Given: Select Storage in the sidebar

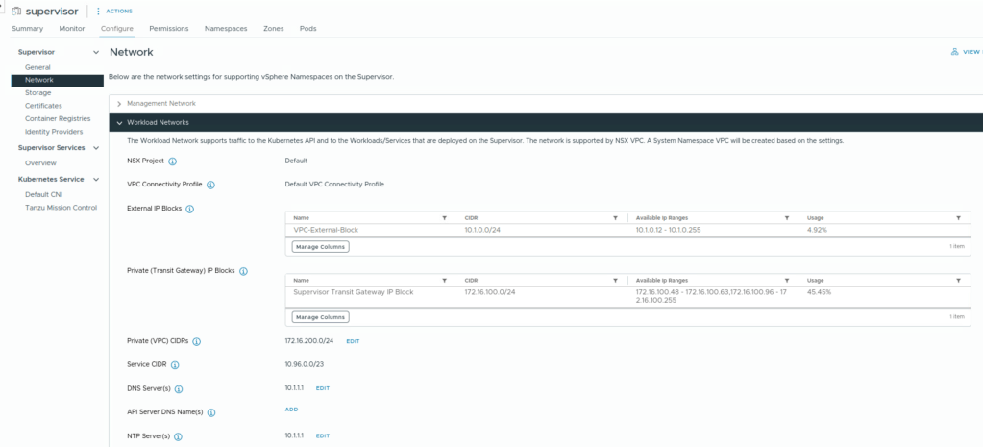Looking at the screenshot, I should [38, 92].
